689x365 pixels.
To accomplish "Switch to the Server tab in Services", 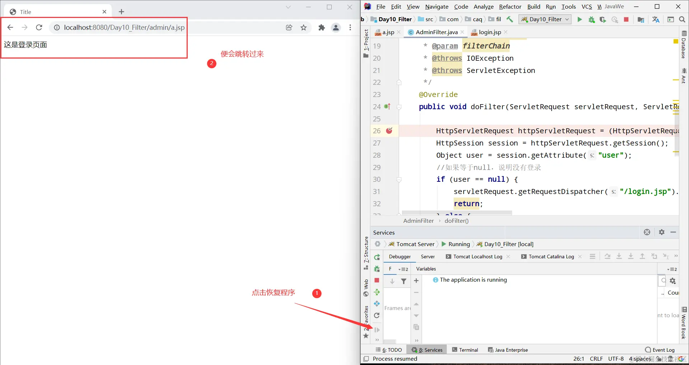I will [x=428, y=257].
